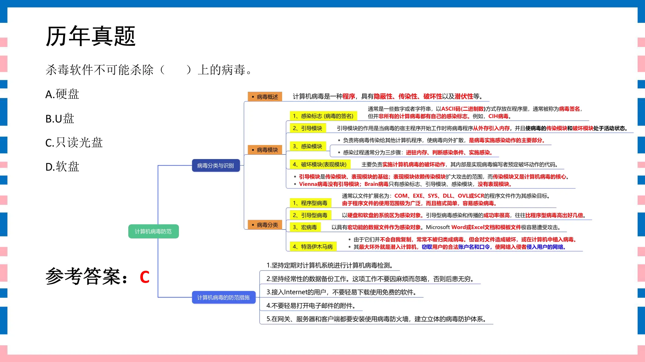Select measure 3.接入Internet的用户
645x362 pixels.
tap(342, 292)
